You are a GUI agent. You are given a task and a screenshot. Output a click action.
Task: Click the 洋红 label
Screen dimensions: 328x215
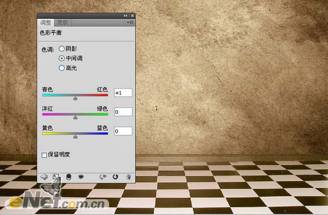(48, 109)
